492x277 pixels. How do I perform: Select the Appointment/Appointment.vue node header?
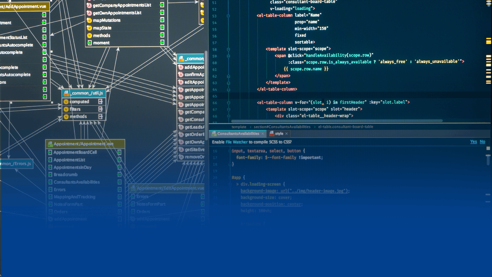pos(85,144)
